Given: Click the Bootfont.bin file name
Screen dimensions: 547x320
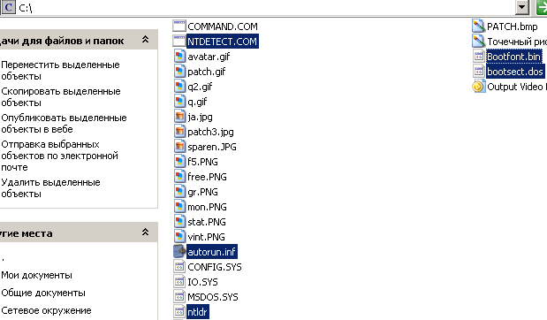Looking at the screenshot, I should click(x=513, y=57).
